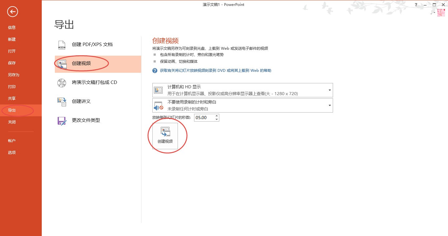Switch to the 打印 section in the sidebar

(x=12, y=86)
